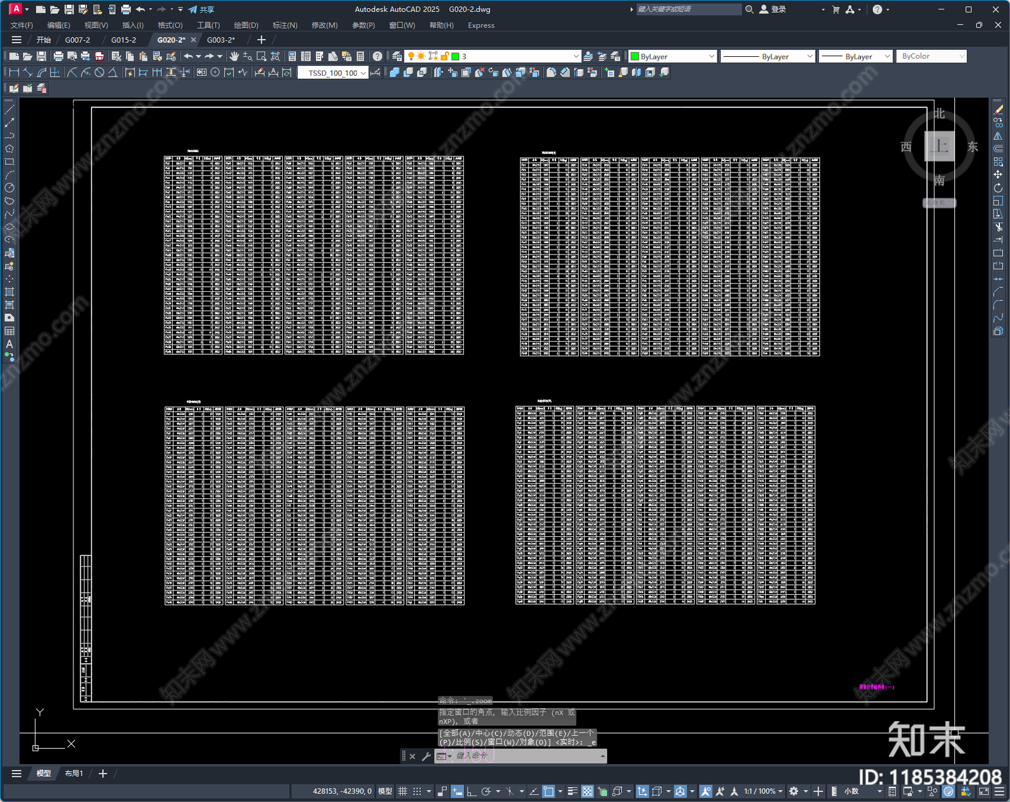Open the 标注(N) menu

click(284, 25)
